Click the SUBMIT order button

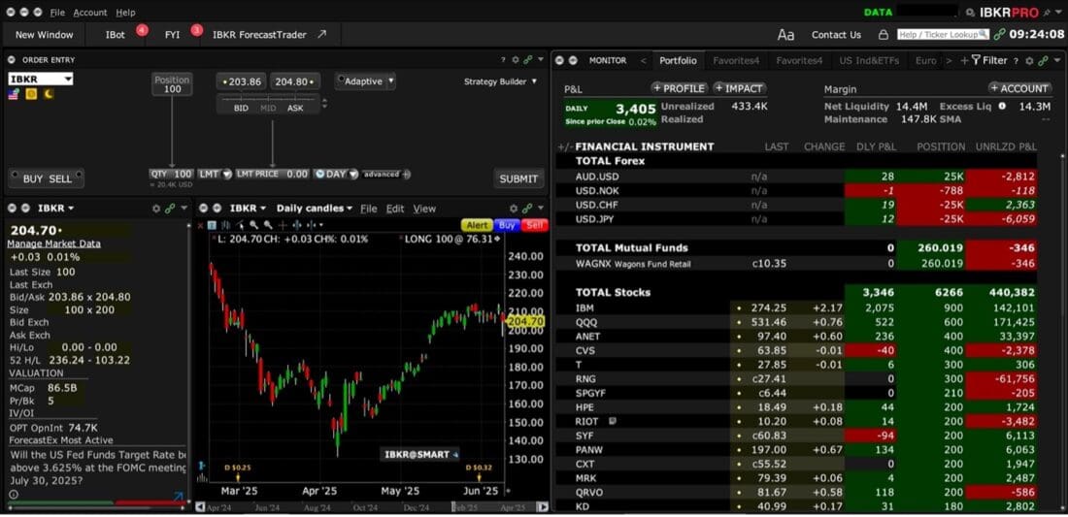(518, 178)
